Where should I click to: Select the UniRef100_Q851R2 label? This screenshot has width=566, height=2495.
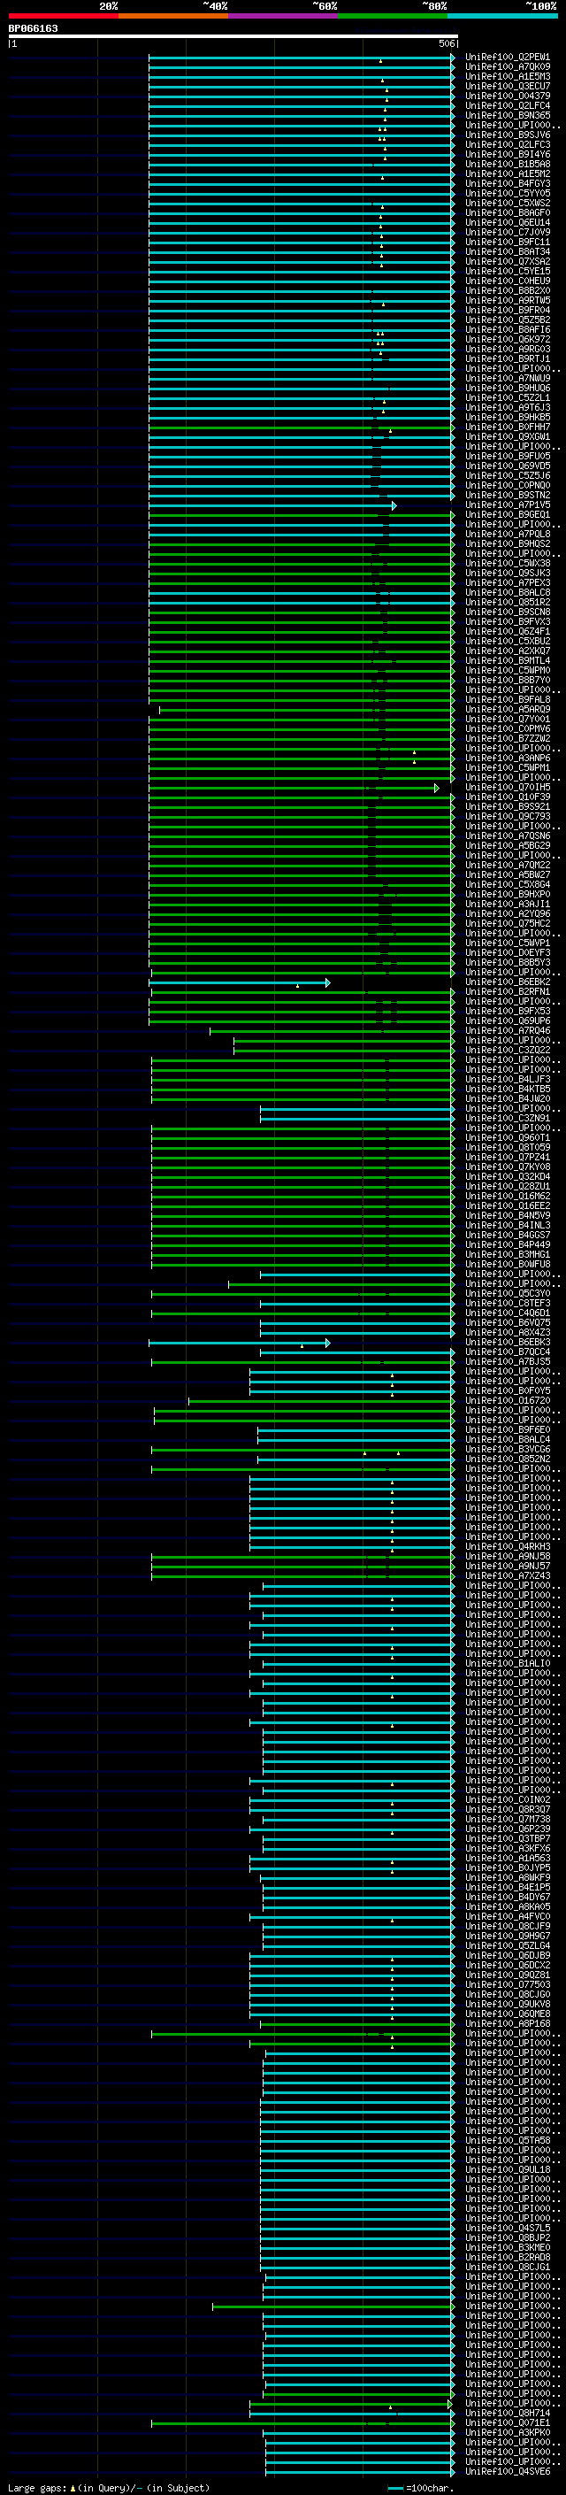click(507, 603)
